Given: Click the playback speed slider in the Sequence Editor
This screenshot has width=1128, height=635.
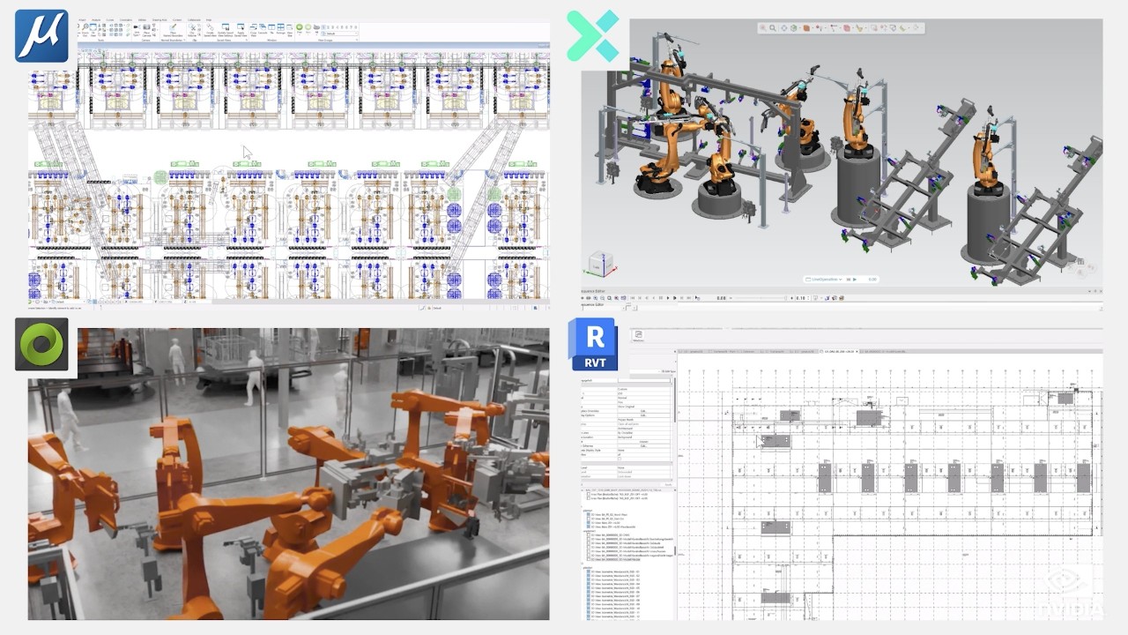Looking at the screenshot, I should click(760, 298).
